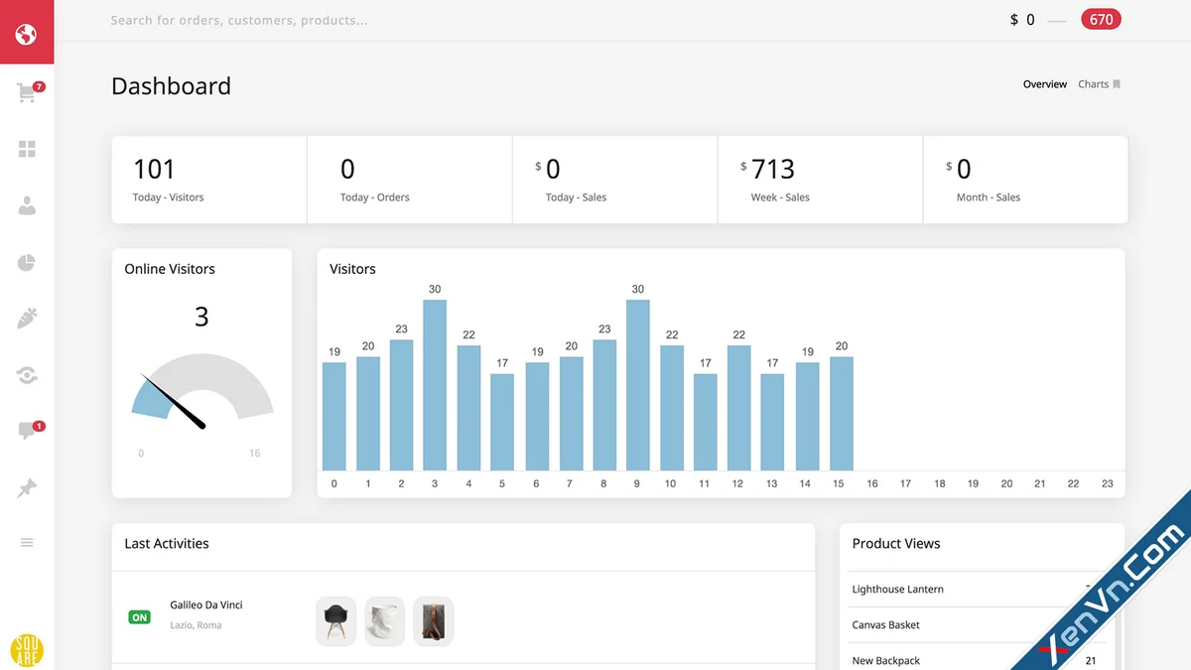Open the black chair product thumbnail
1191x670 pixels.
(335, 620)
